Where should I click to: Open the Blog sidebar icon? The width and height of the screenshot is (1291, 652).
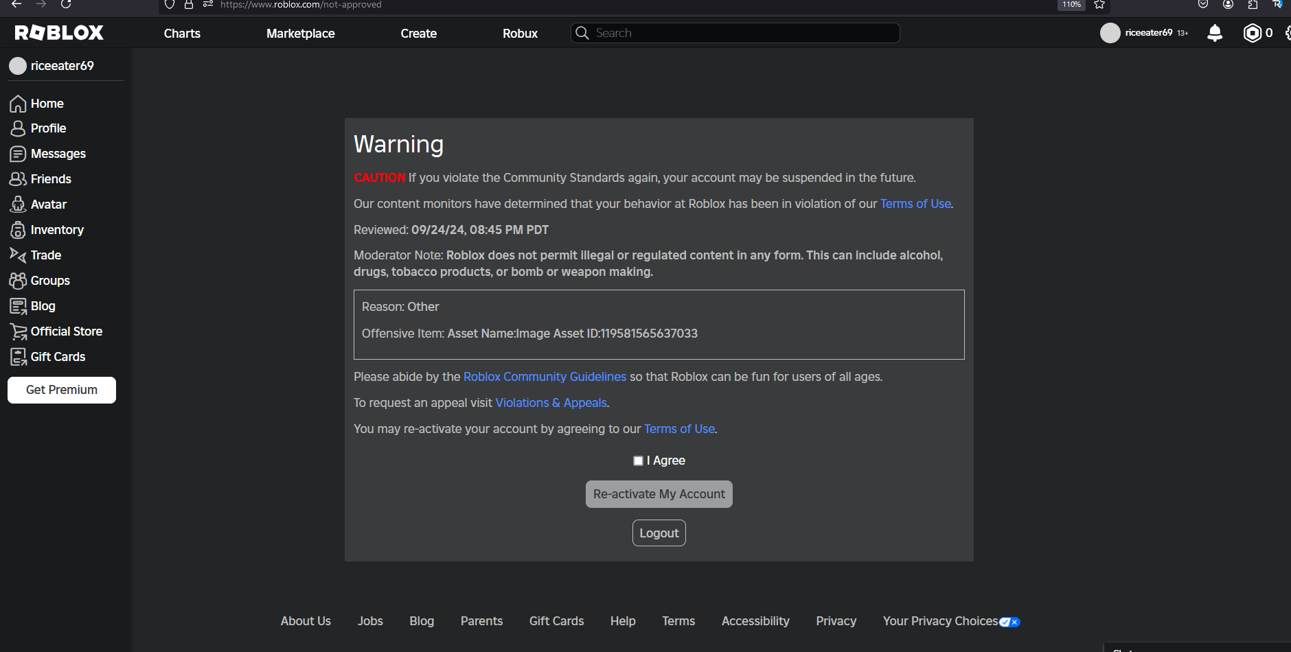pos(18,306)
